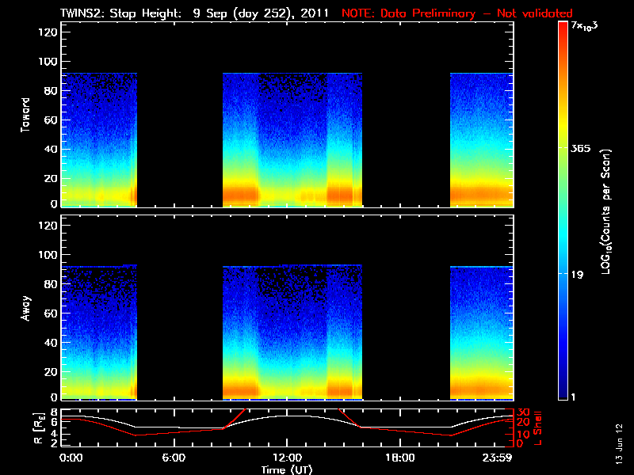Click the dark blue bottom of the color bar

click(563, 394)
